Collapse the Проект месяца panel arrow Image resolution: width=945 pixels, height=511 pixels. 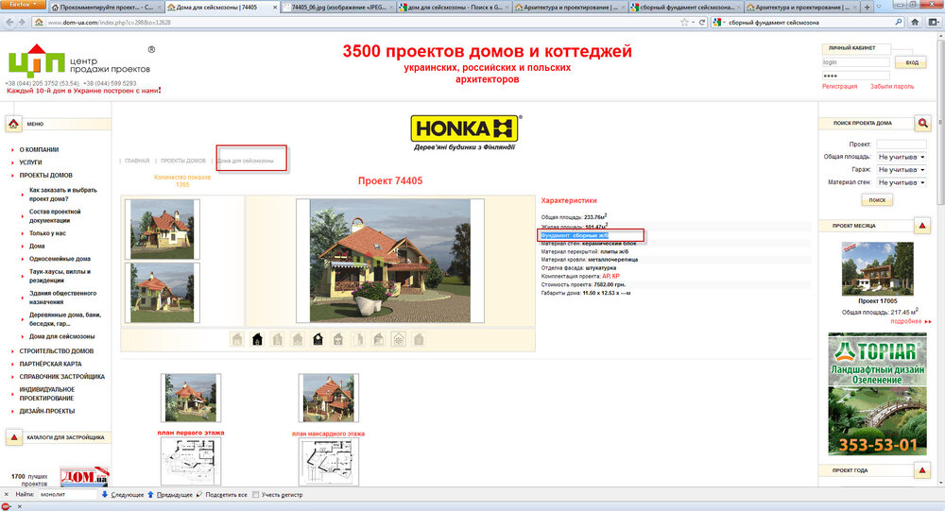tap(922, 226)
